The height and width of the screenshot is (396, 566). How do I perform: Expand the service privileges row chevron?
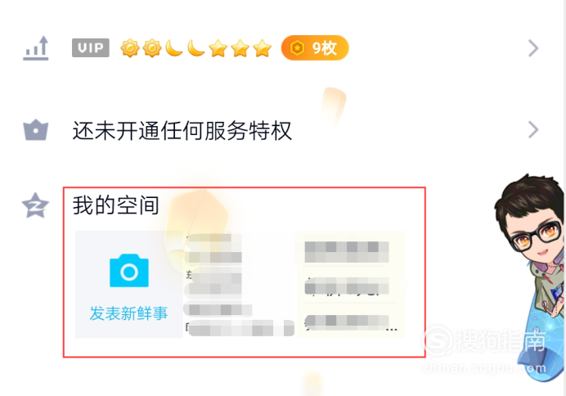click(533, 129)
